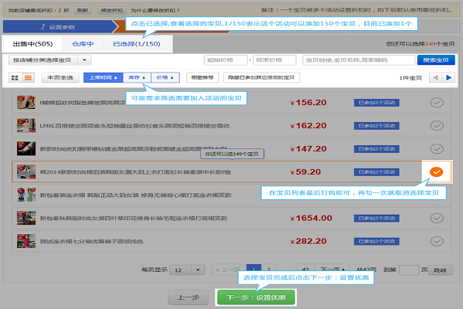This screenshot has height=309, width=463.
Task: Click the green 下一步:设置优惠 button
Action: coord(256,297)
